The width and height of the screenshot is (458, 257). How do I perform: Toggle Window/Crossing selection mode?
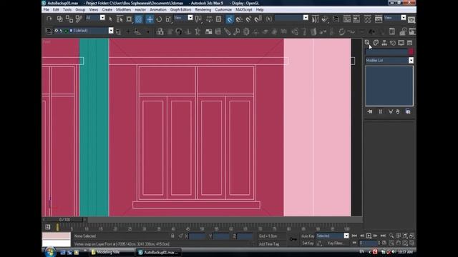tap(138, 19)
